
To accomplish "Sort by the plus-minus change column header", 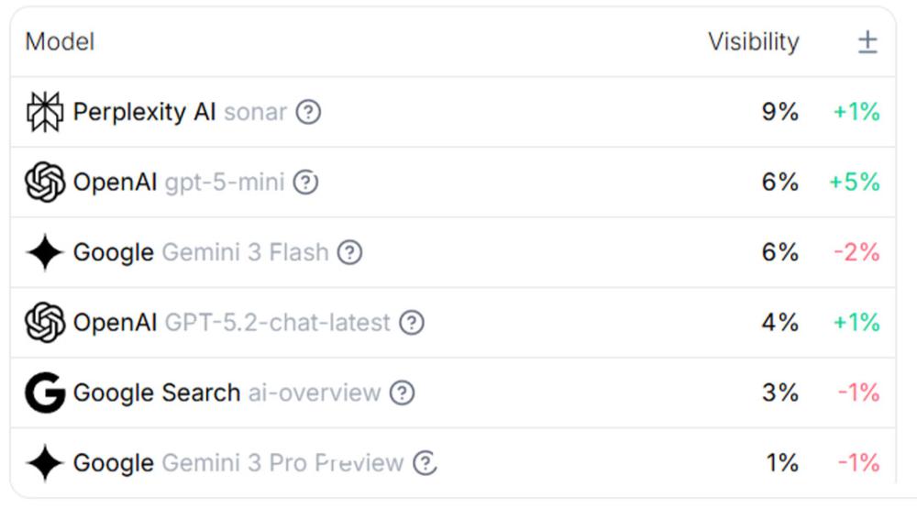I will coord(867,42).
